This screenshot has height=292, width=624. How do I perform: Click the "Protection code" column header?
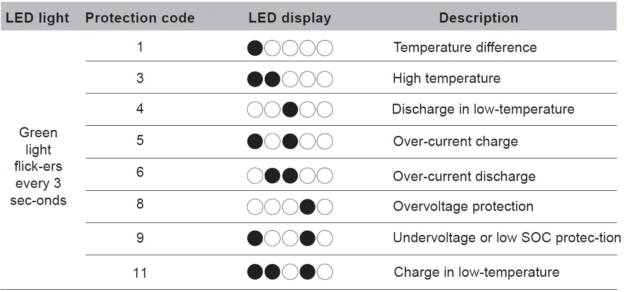140,18
